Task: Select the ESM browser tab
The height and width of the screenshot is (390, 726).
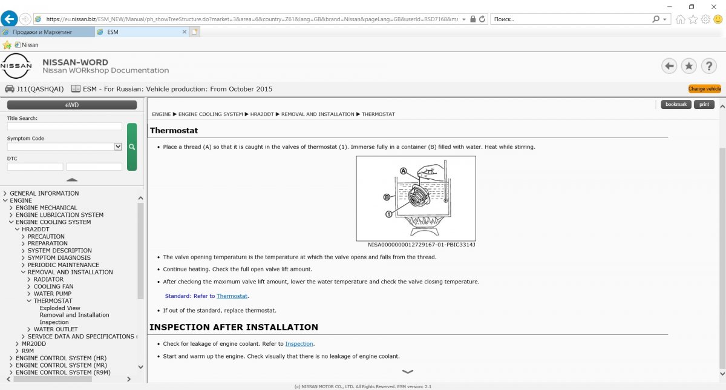Action: coord(142,32)
